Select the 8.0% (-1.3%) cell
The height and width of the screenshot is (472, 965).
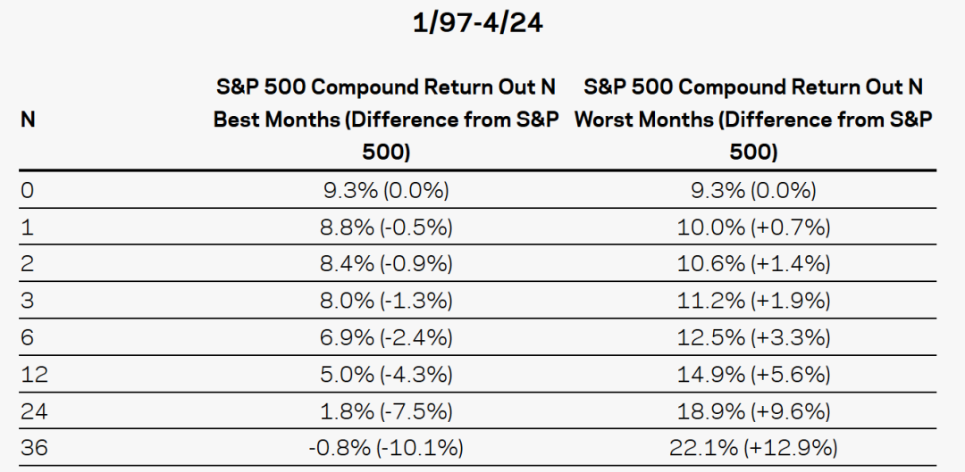[386, 301]
